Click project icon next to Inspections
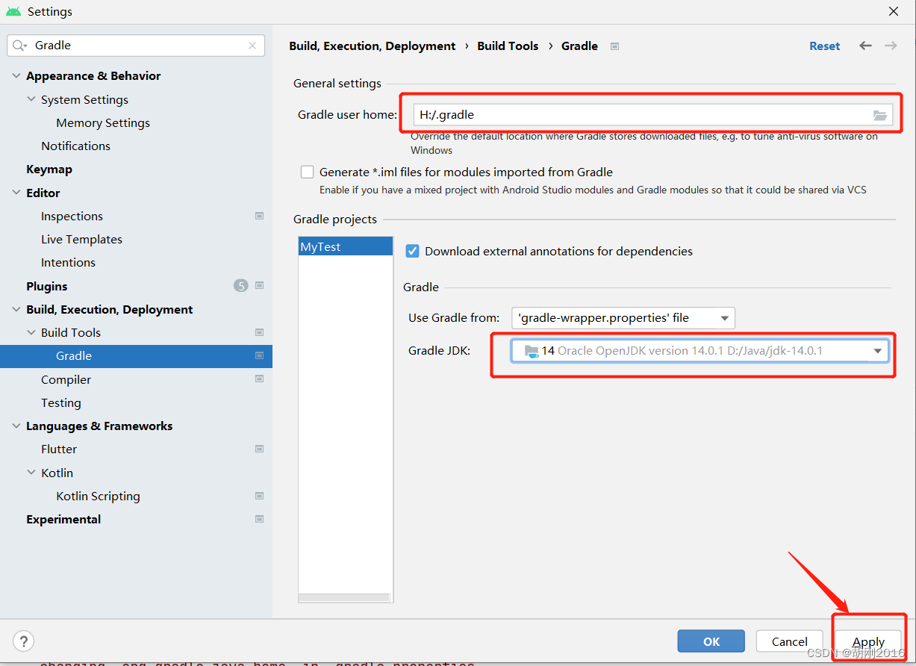Image resolution: width=916 pixels, height=666 pixels. [259, 216]
